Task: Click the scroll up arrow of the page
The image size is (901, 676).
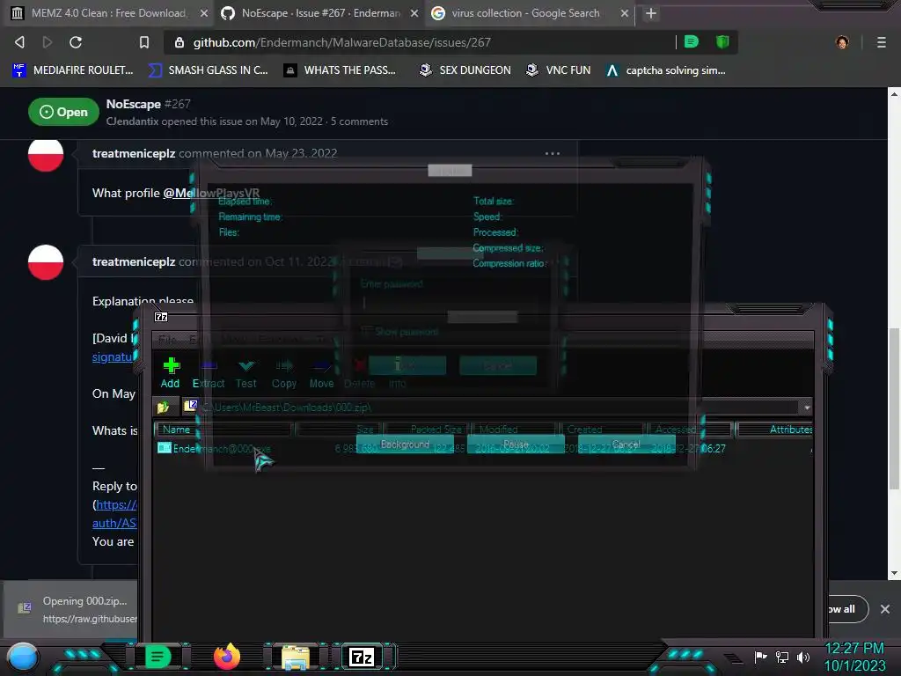Action: coord(894,93)
